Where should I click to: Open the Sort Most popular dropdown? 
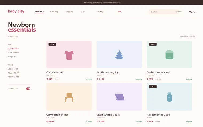click(187, 36)
